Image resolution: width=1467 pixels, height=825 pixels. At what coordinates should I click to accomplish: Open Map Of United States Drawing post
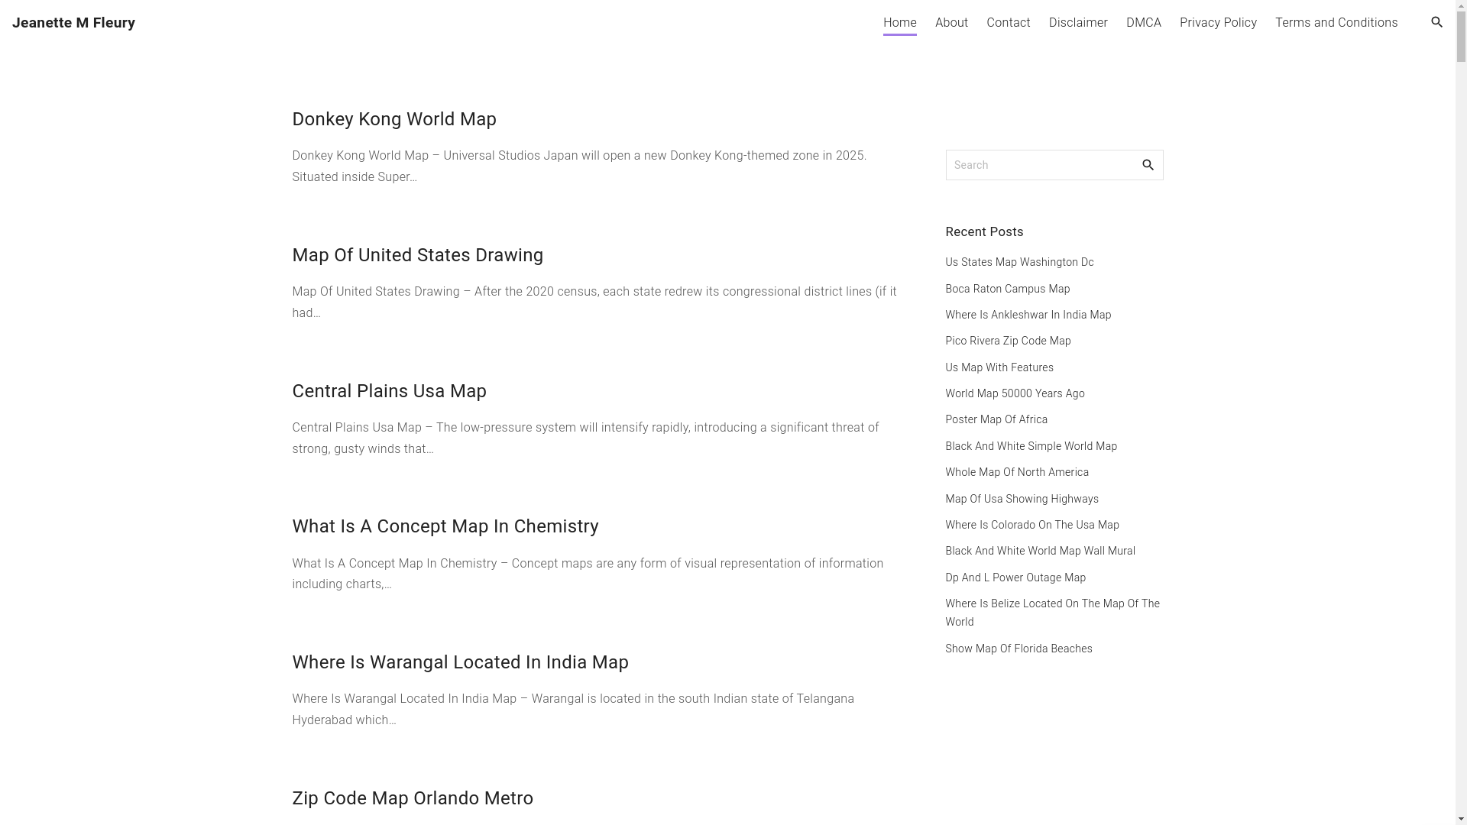(x=417, y=255)
